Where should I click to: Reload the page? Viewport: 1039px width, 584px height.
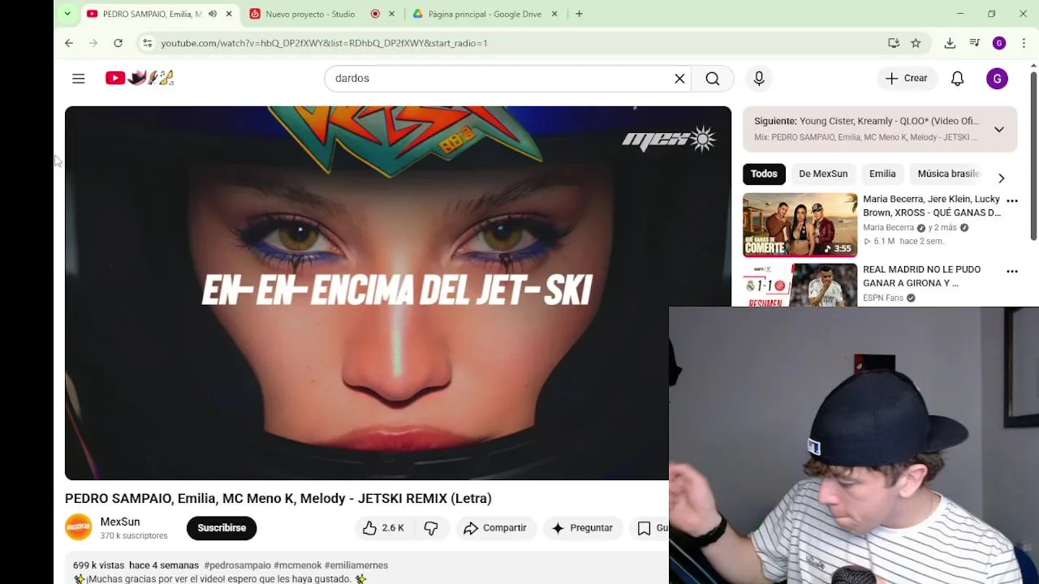point(118,43)
